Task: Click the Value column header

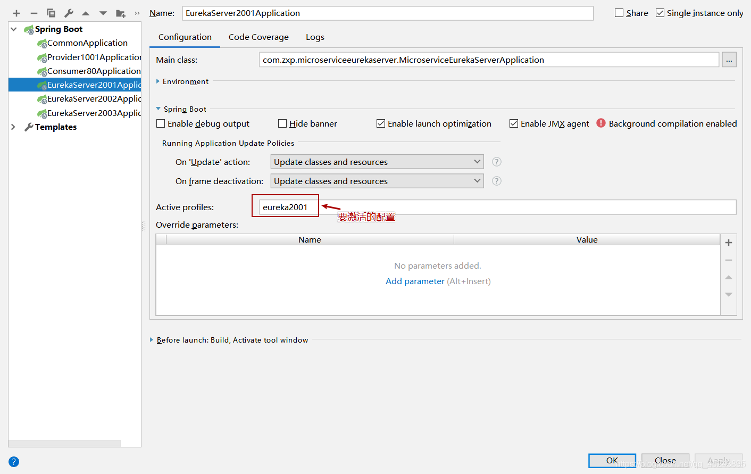Action: click(587, 240)
